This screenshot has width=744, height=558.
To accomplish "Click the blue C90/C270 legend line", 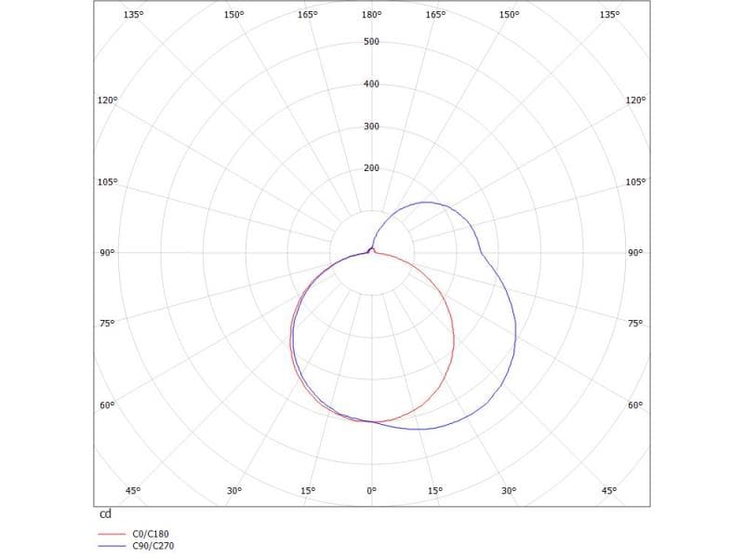I will [111, 546].
